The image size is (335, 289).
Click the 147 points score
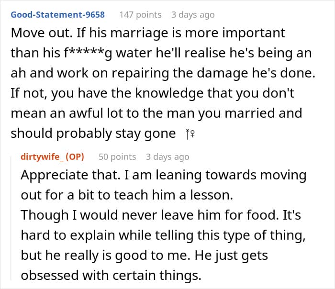(x=140, y=15)
